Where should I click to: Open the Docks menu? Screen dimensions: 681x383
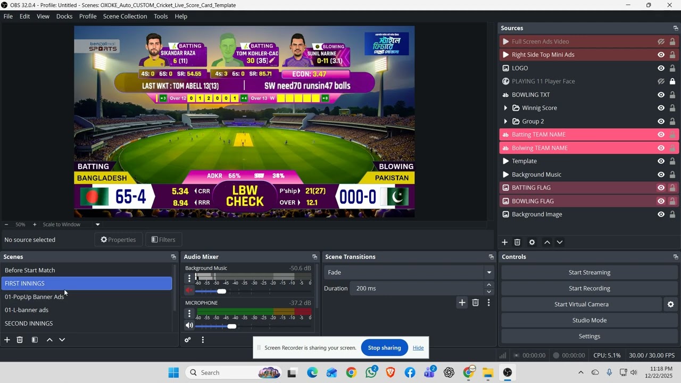64,16
